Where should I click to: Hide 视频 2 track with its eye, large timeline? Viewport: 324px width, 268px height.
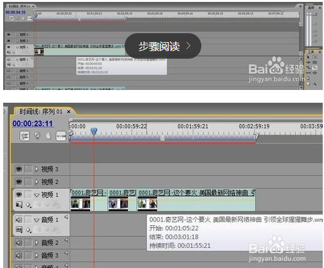pos(19,182)
